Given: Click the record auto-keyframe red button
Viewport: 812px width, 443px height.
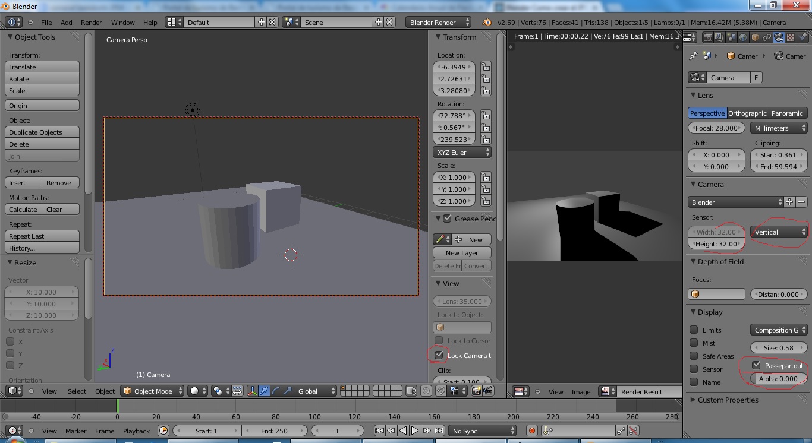Looking at the screenshot, I should coord(532,431).
